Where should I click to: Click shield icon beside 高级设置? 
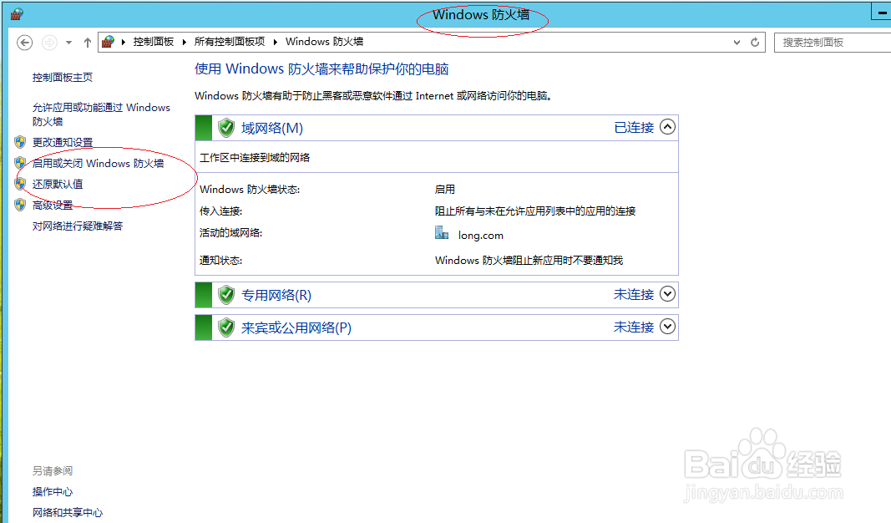click(20, 205)
